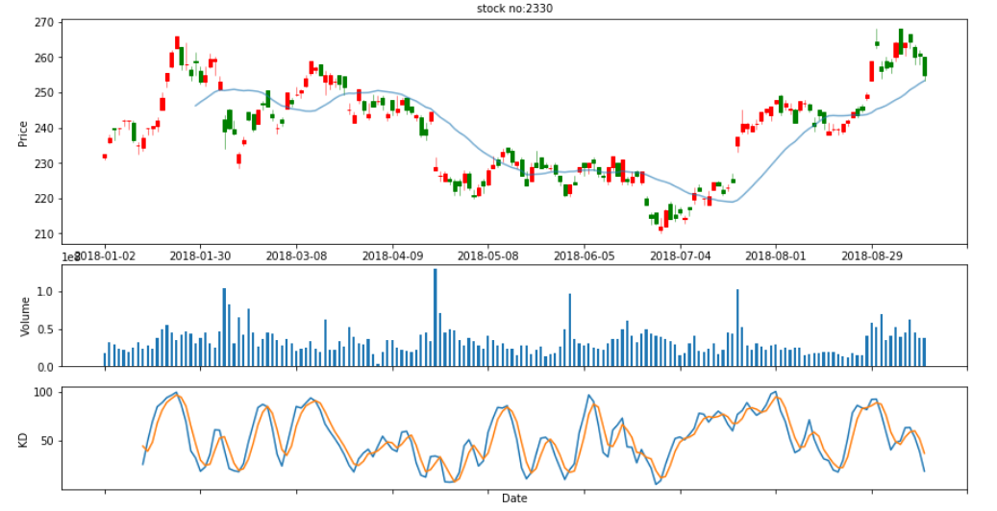Select the 2018-08-01 date tick label
The height and width of the screenshot is (511, 997).
(x=775, y=255)
